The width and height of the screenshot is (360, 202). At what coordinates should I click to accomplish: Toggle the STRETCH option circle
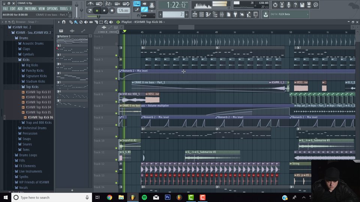click(x=117, y=32)
